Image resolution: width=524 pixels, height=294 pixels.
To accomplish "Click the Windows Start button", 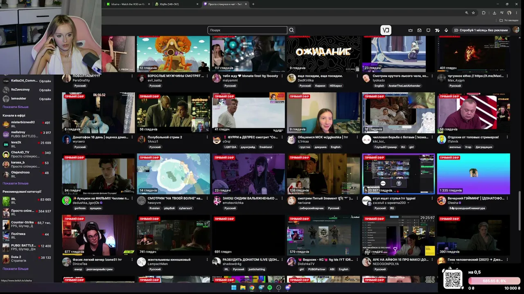I will tap(234, 287).
